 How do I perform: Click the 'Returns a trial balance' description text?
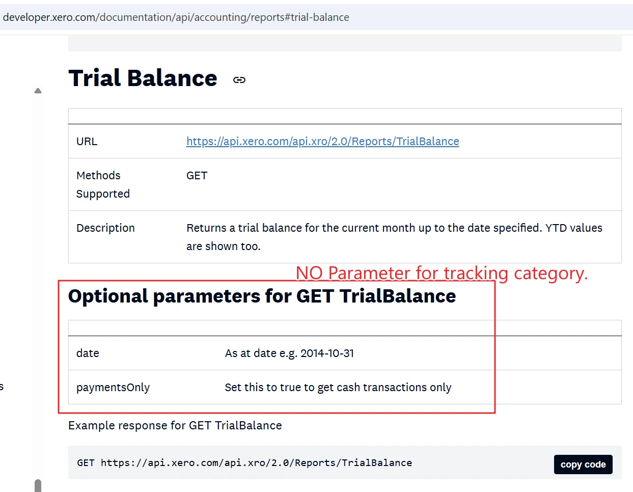[x=394, y=237]
